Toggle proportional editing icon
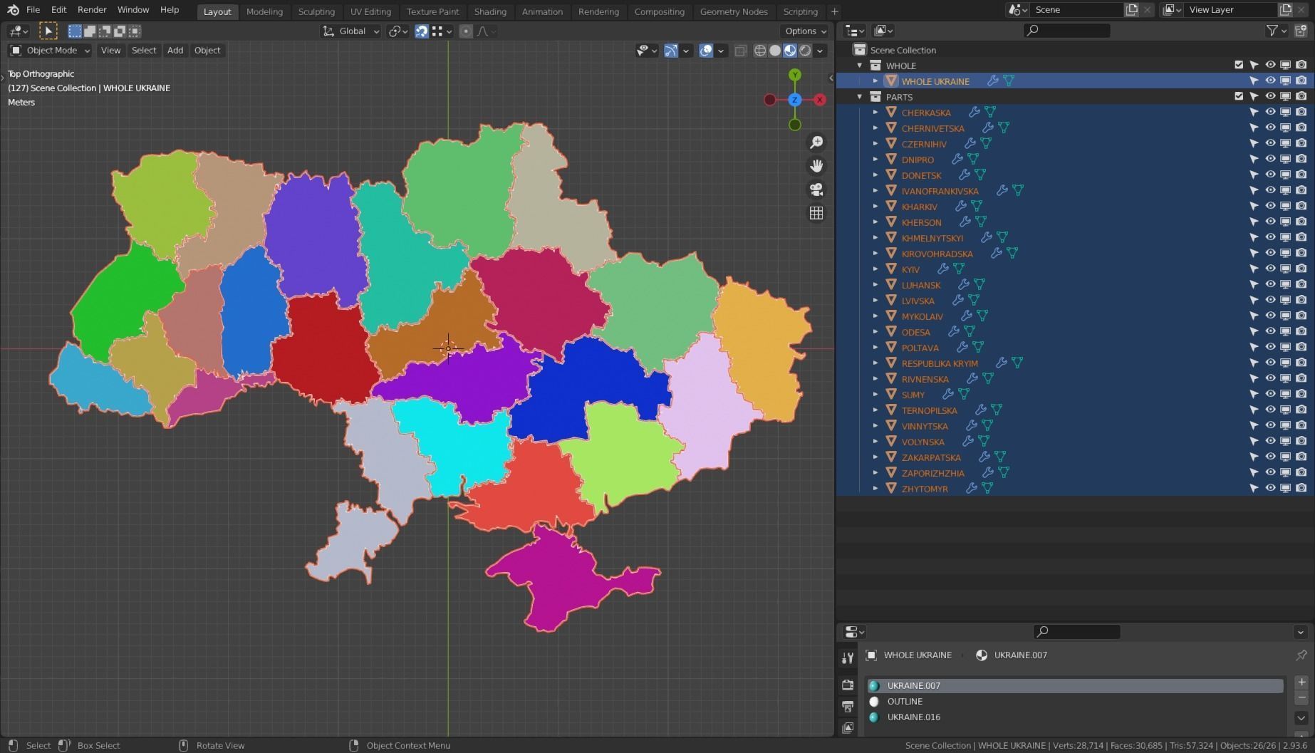This screenshot has width=1315, height=753. click(x=466, y=31)
